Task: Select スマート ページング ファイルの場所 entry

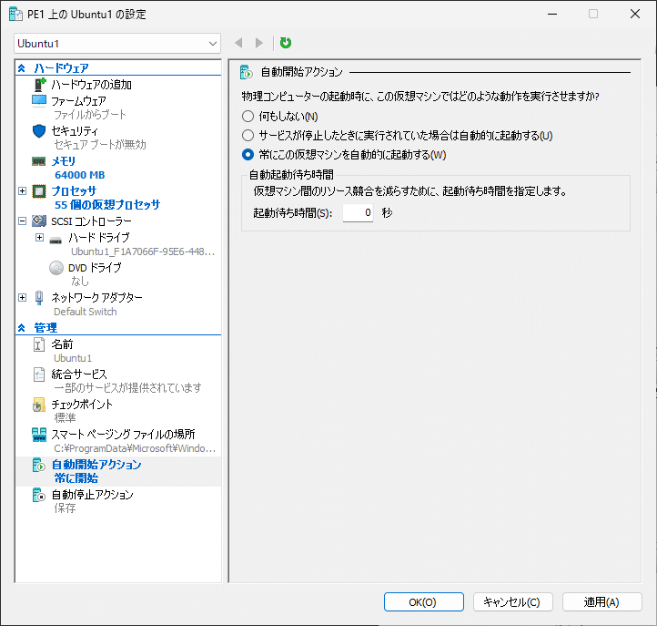Action: click(x=123, y=435)
